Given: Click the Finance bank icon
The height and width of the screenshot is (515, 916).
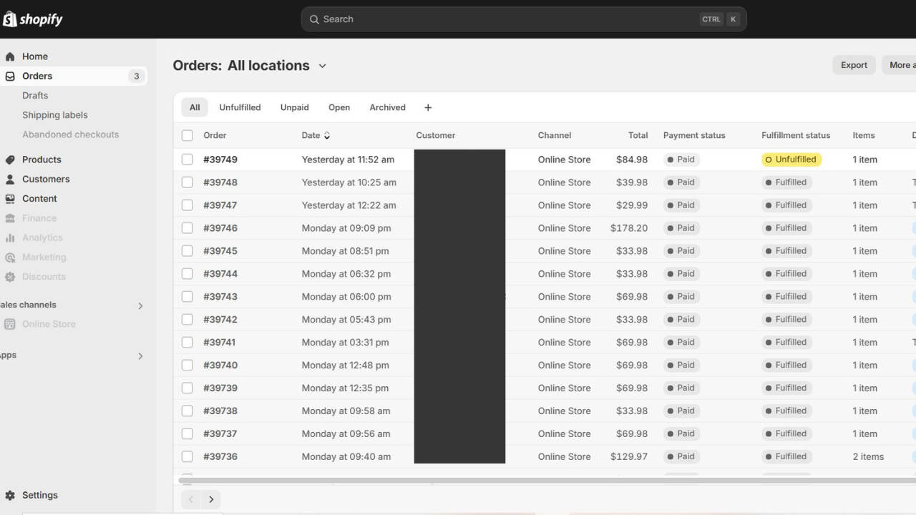Looking at the screenshot, I should tap(10, 218).
